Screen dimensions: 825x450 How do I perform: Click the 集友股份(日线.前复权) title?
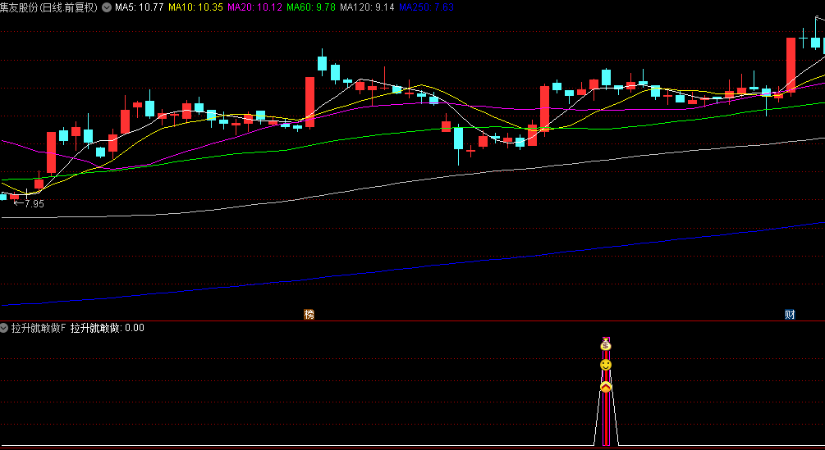coord(49,7)
